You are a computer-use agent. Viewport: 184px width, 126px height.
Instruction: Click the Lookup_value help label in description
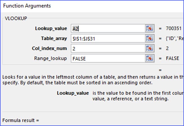tap(73, 93)
